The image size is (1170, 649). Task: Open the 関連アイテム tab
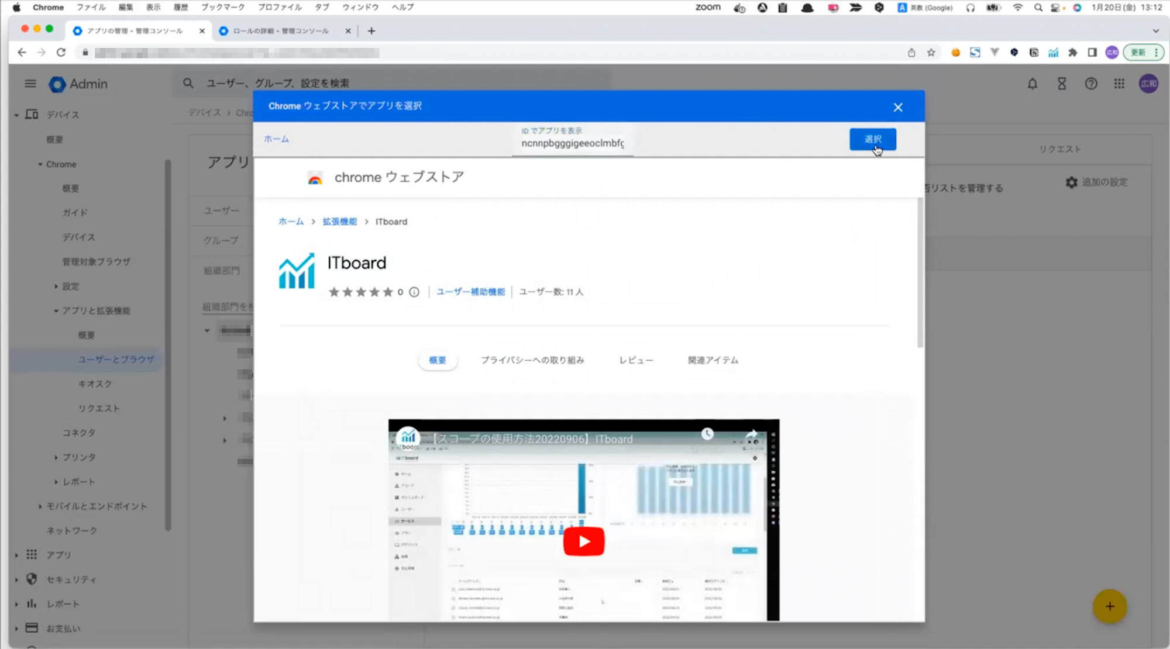pyautogui.click(x=713, y=360)
